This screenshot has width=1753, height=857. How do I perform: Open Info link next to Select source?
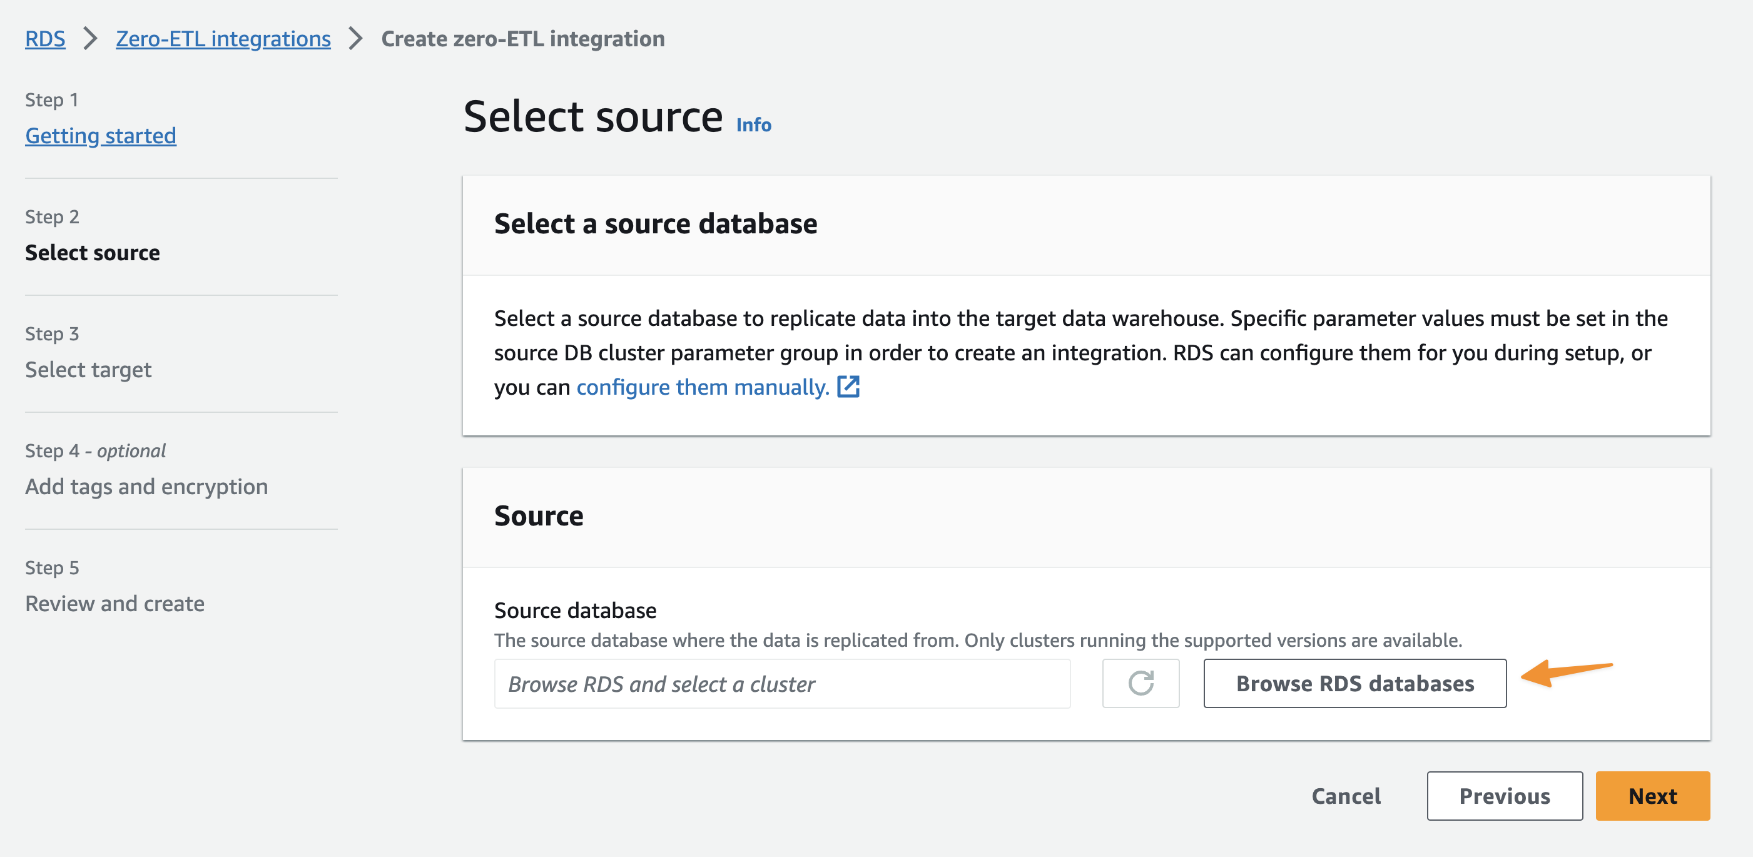753,125
